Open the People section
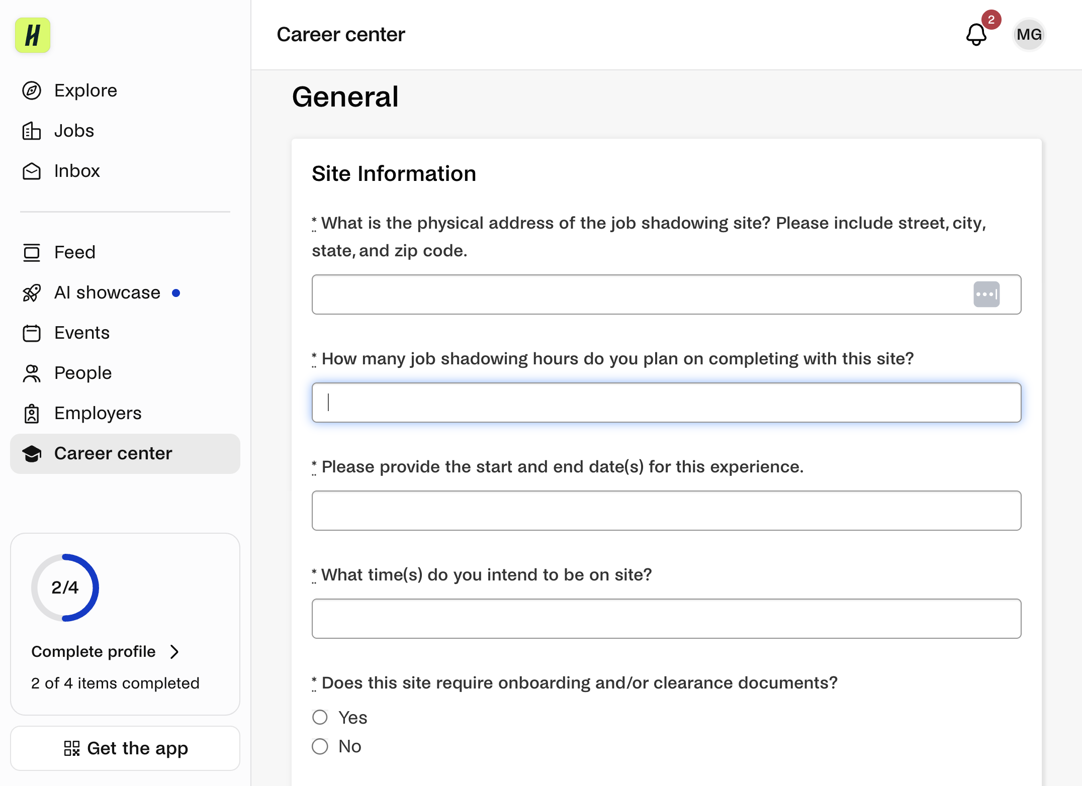The height and width of the screenshot is (786, 1082). point(125,373)
